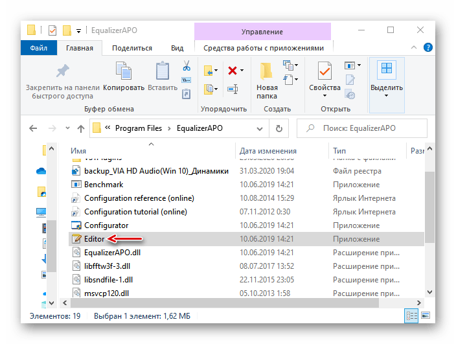Select the libsndfile-1.dll file
Viewport: 456px width, 344px height.
246,280
